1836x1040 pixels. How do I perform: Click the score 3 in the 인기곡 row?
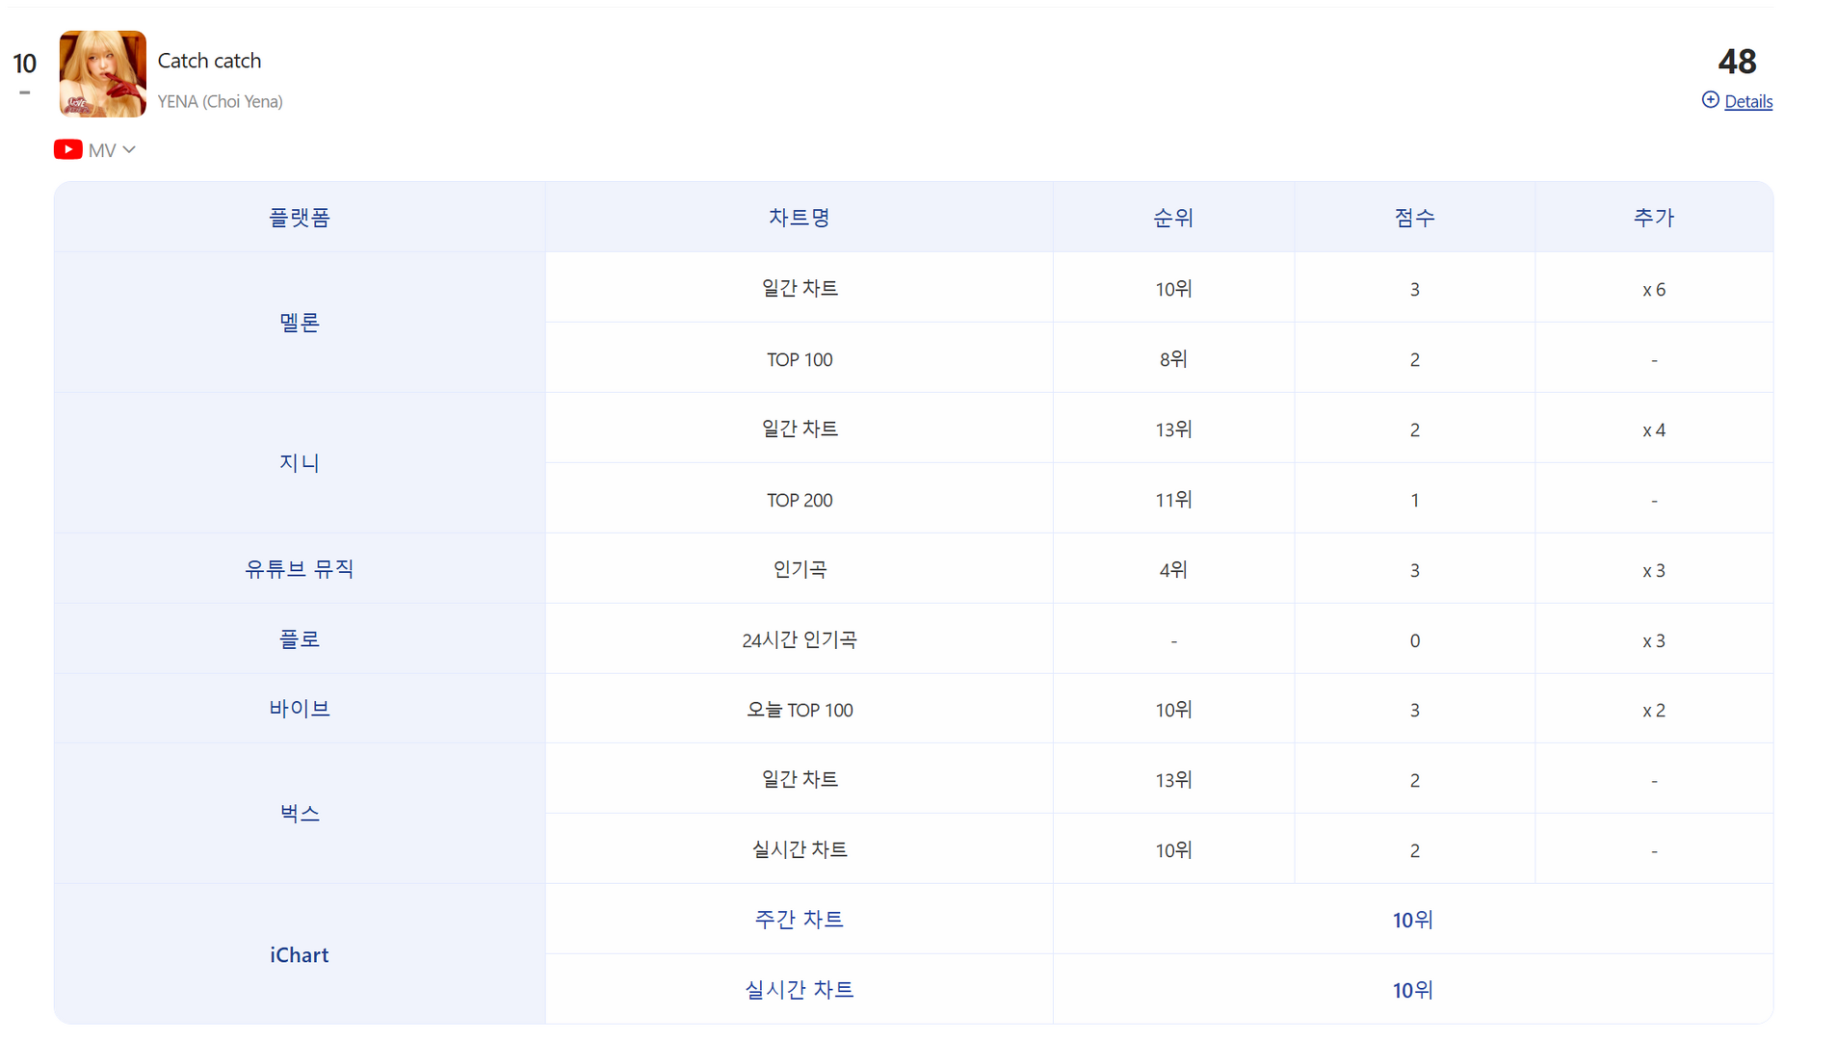(x=1414, y=571)
